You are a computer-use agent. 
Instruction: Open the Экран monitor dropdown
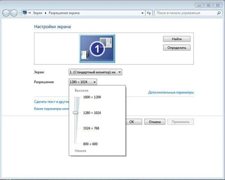click(x=95, y=72)
